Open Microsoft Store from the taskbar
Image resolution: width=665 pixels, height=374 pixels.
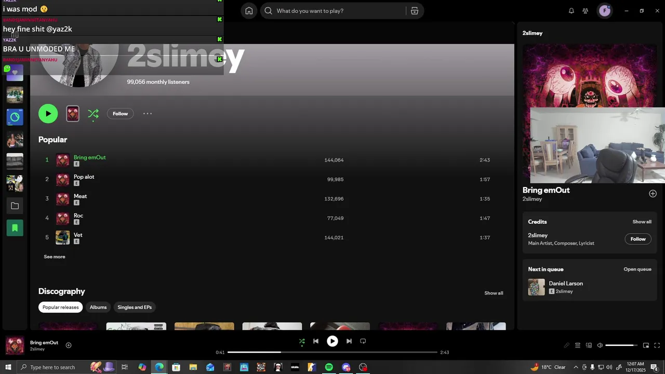pos(176,367)
